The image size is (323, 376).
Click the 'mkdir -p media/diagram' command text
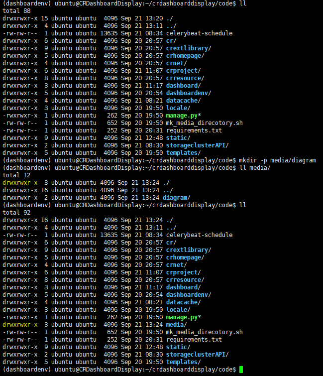(277, 160)
